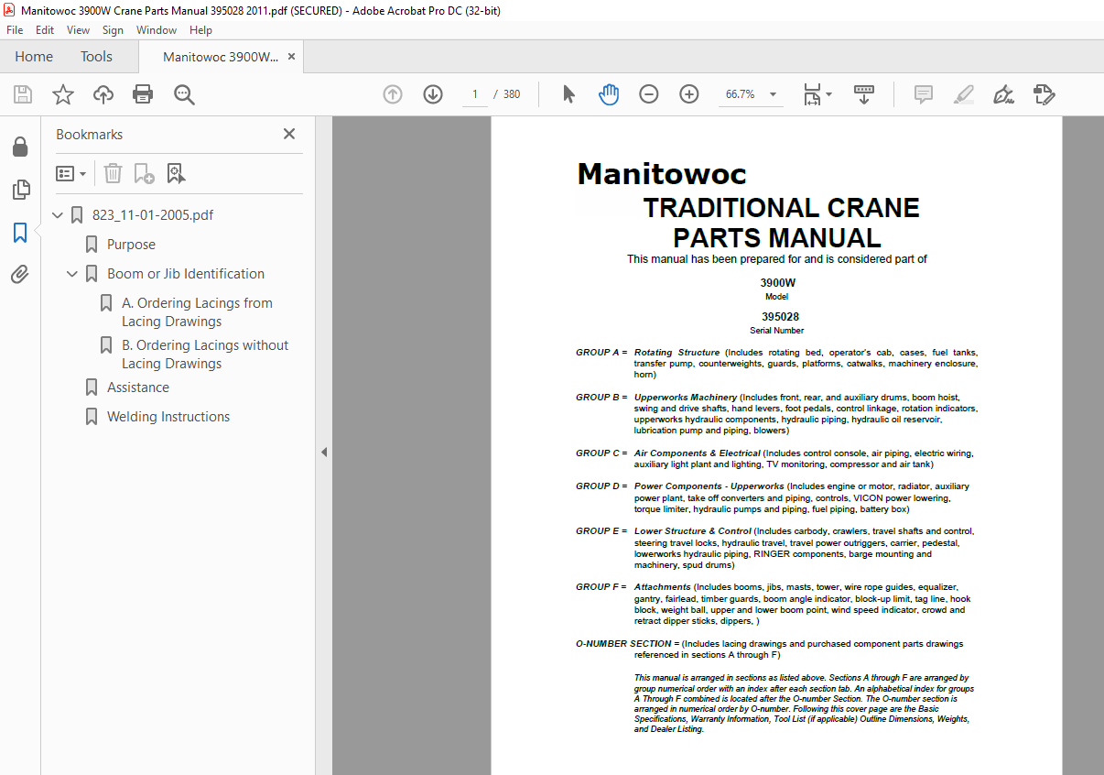Viewport: 1104px width, 775px height.
Task: Add a comment sticky note
Action: coord(924,94)
